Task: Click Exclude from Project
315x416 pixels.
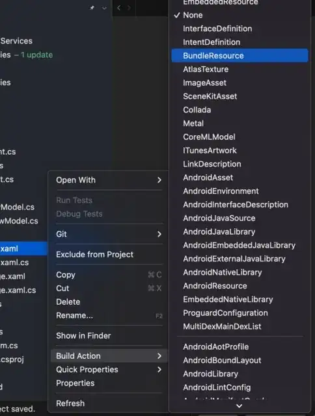Action: [109, 254]
